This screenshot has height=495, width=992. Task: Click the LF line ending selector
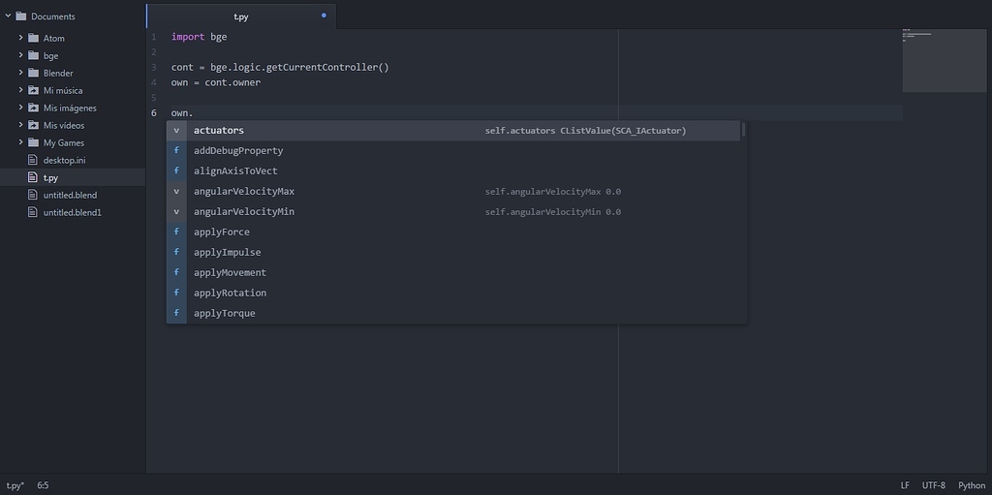point(905,485)
